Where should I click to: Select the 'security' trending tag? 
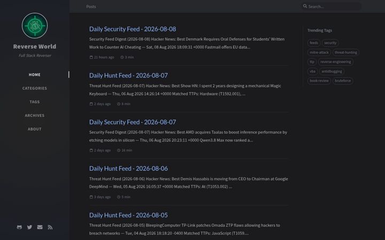(330, 43)
